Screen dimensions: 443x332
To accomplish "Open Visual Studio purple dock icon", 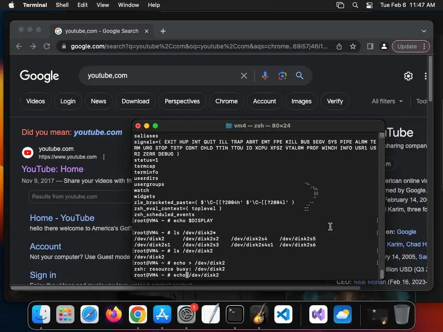I will [318, 314].
